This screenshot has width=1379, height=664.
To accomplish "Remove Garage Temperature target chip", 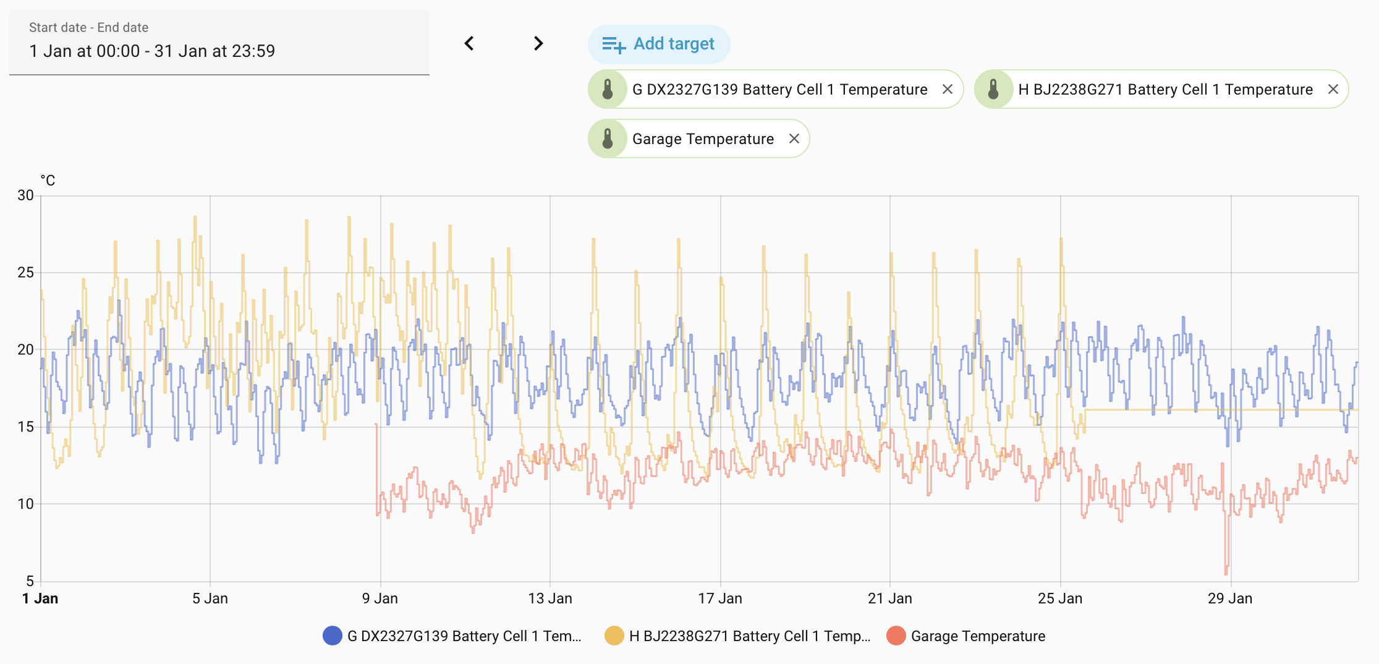I will point(794,138).
